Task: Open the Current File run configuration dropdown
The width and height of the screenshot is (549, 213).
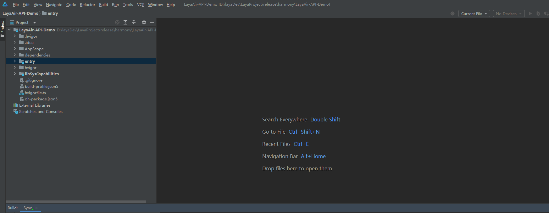Action: coord(474,14)
